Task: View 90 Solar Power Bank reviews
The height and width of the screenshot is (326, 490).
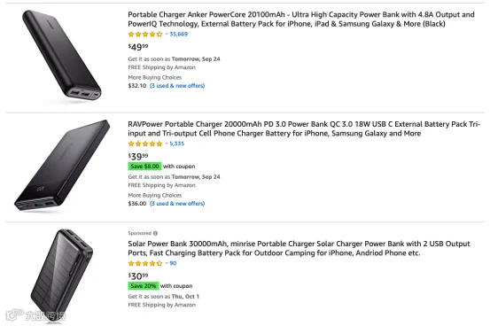Action: (x=173, y=263)
